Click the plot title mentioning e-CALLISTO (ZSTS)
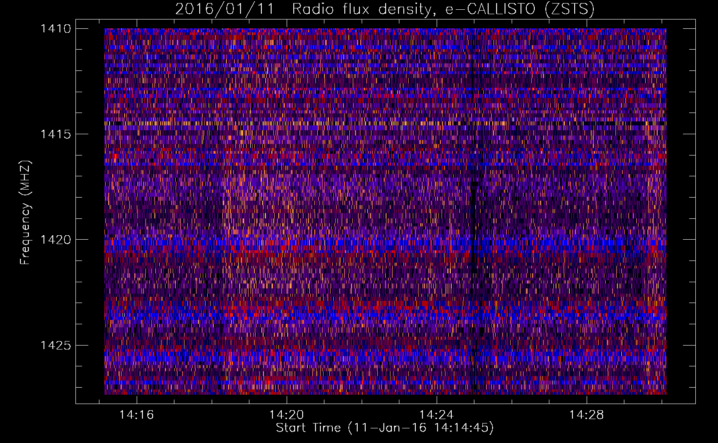718x443 pixels. pyautogui.click(x=385, y=9)
